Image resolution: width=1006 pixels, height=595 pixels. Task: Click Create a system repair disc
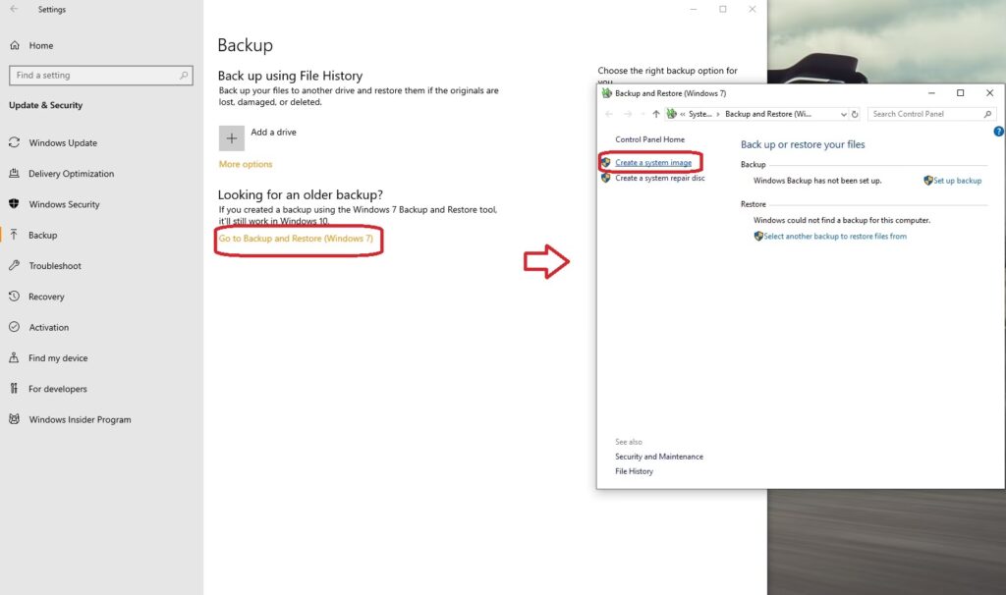659,179
